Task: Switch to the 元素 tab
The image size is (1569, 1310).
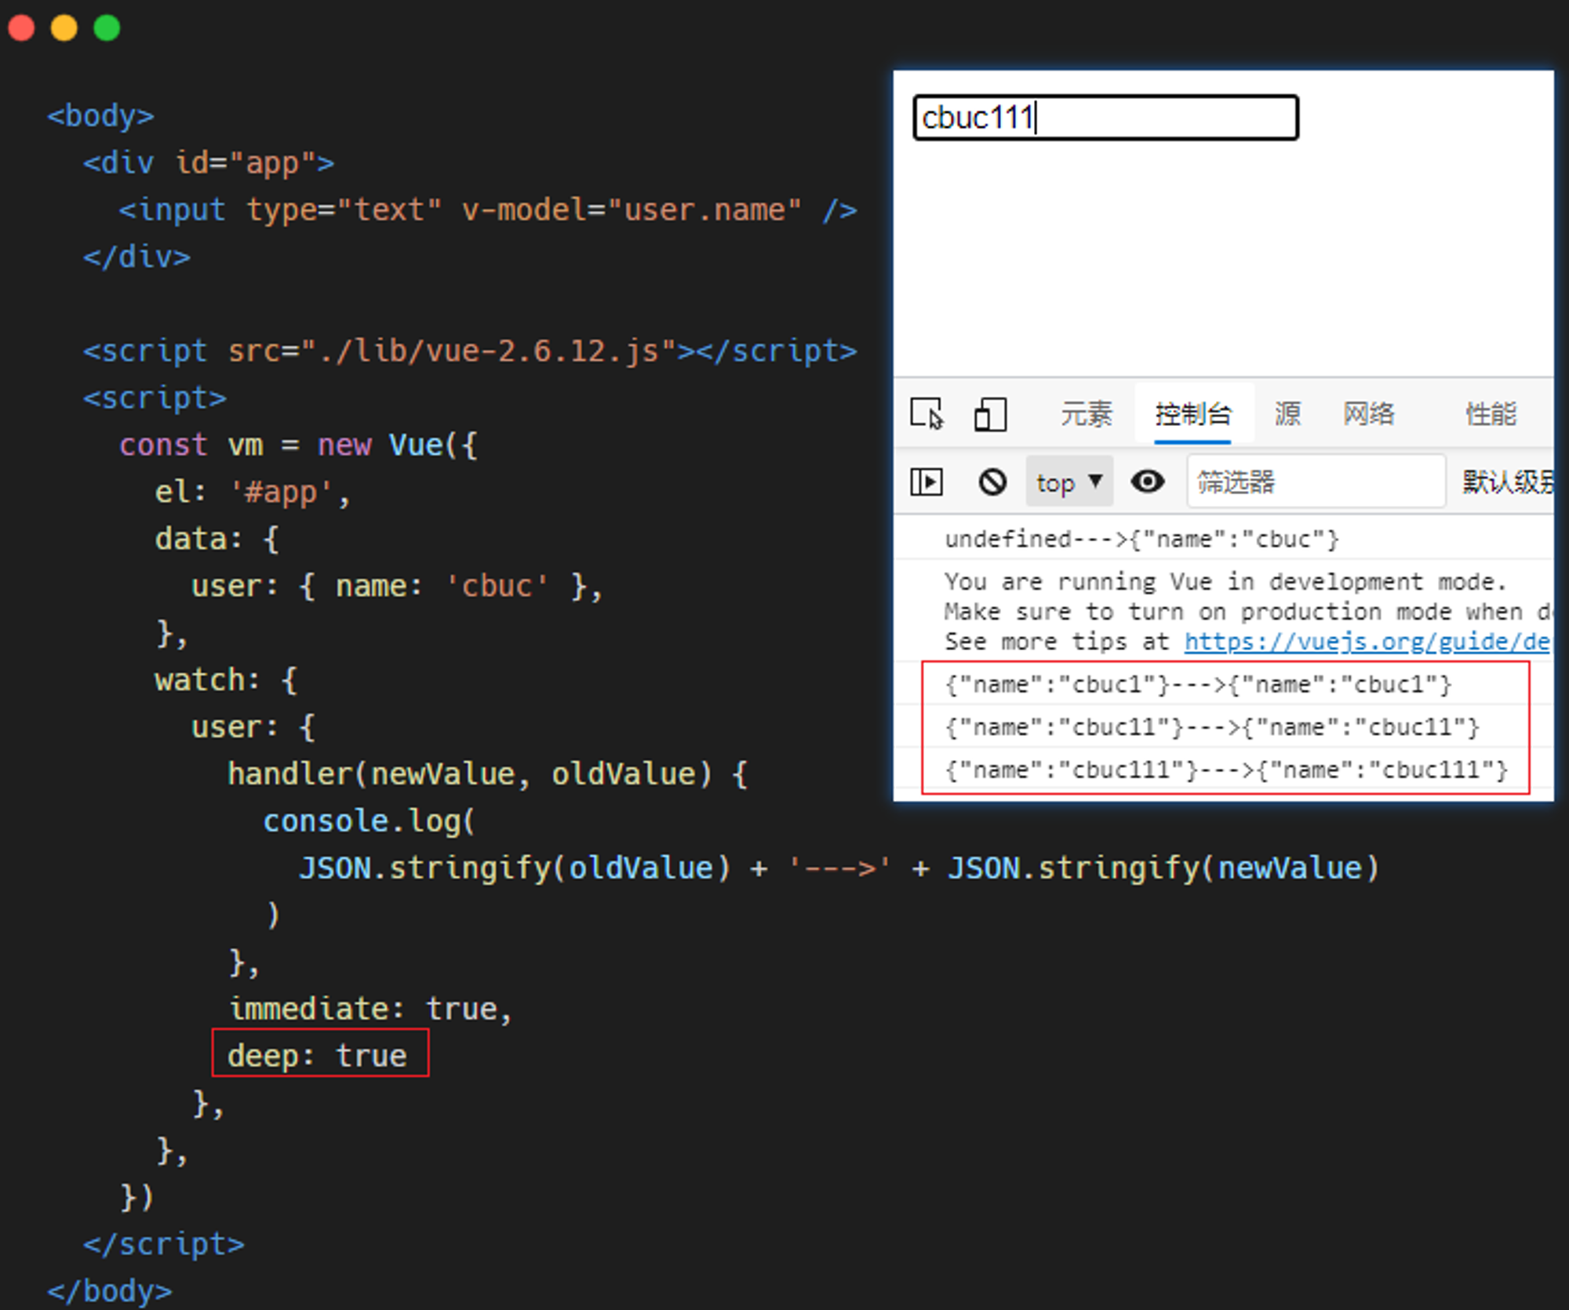Action: 1087,413
